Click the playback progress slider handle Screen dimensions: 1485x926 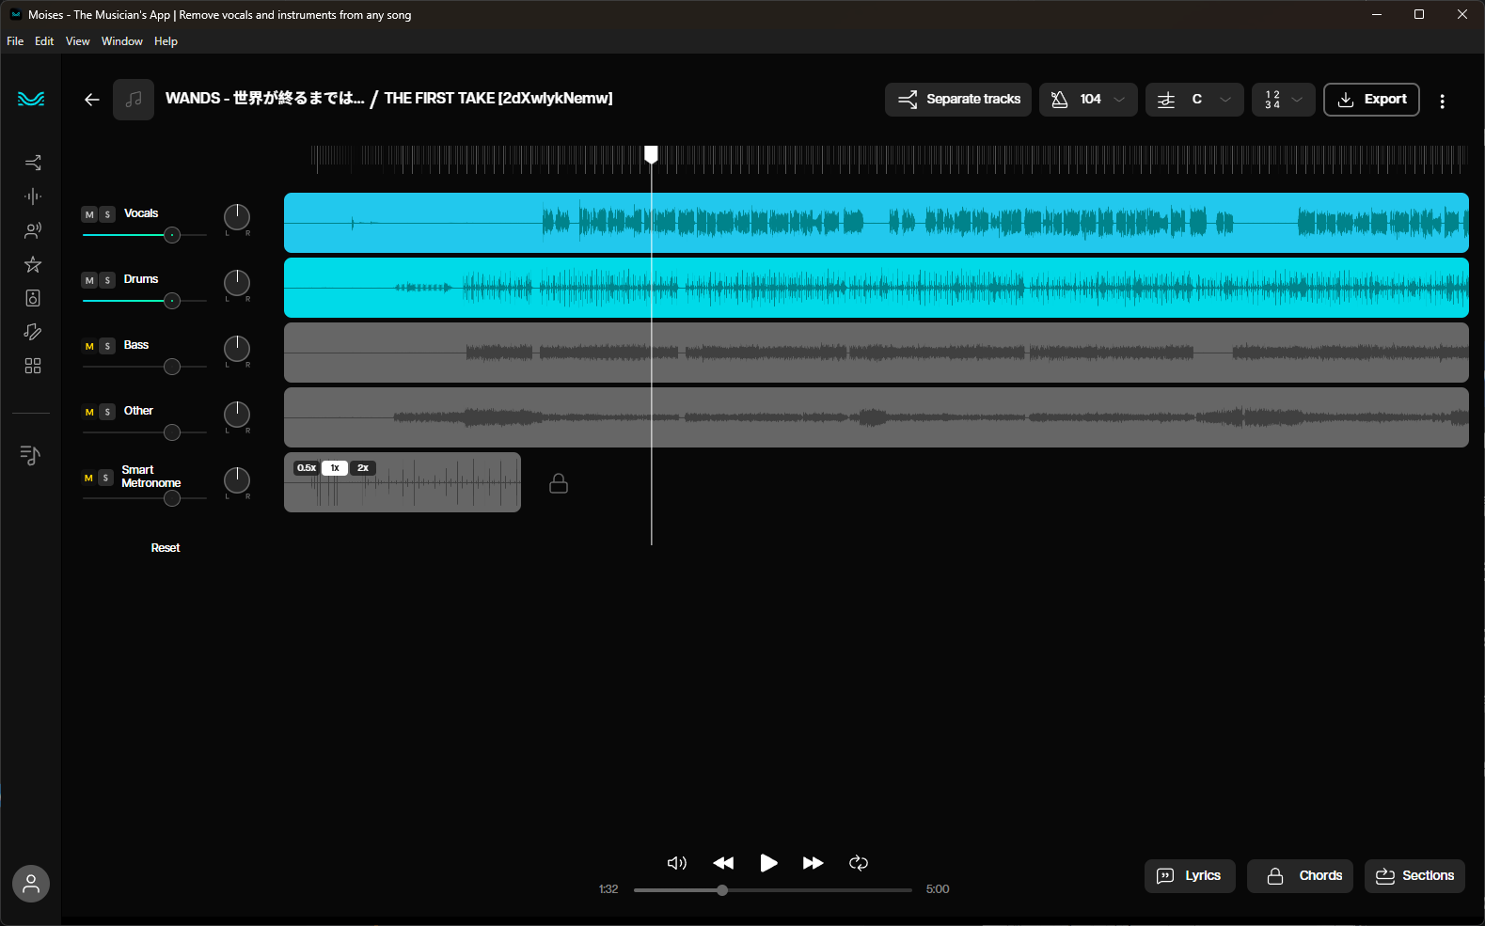click(x=722, y=890)
